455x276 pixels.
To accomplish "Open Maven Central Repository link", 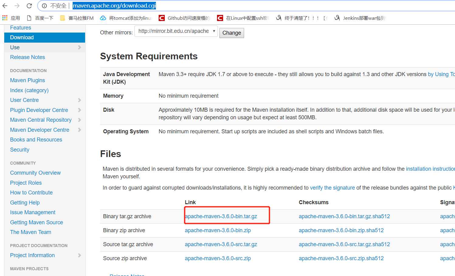I will point(41,120).
